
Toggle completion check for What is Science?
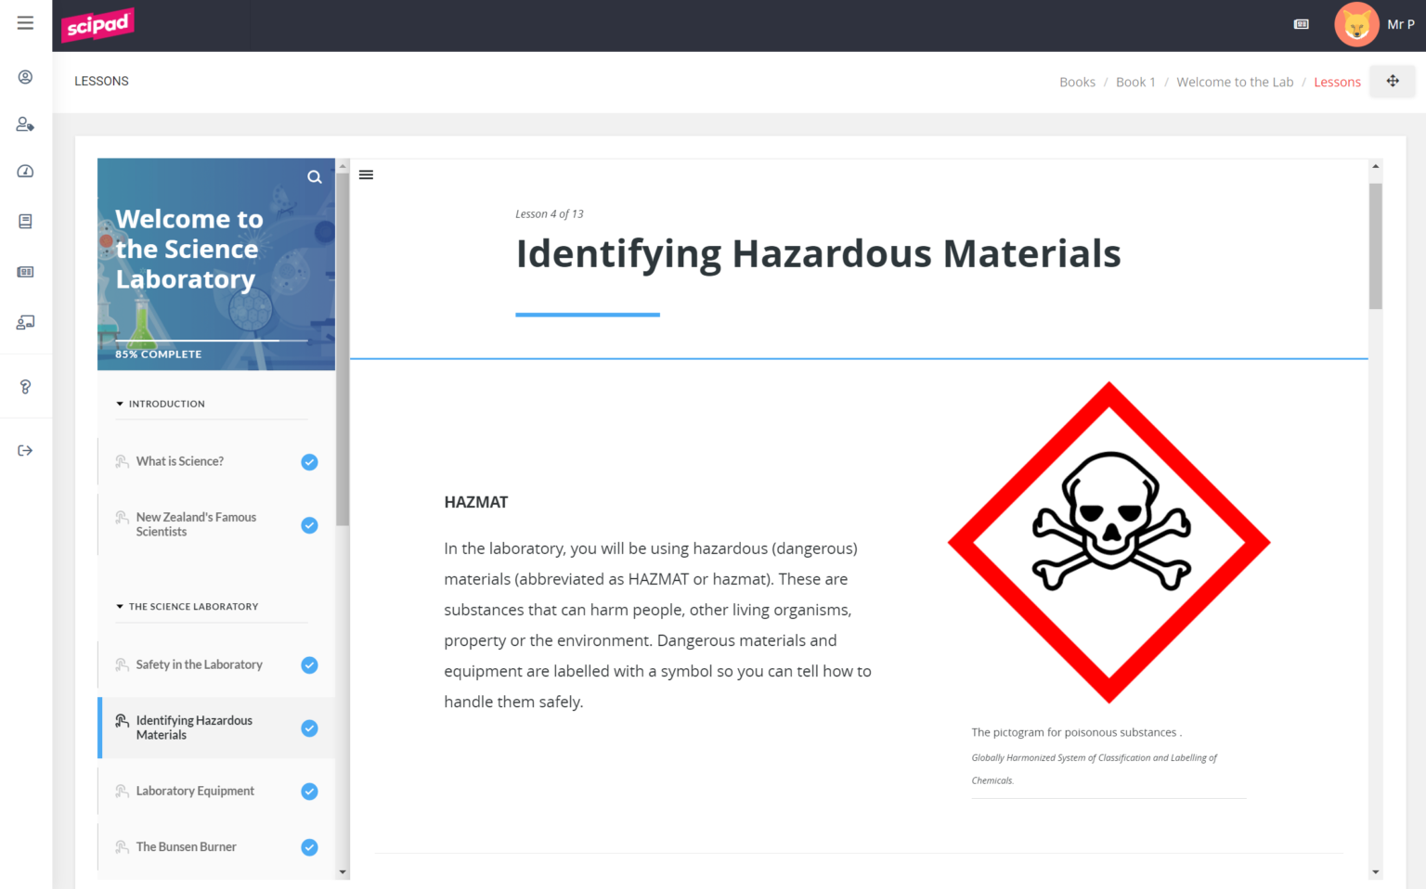[309, 462]
